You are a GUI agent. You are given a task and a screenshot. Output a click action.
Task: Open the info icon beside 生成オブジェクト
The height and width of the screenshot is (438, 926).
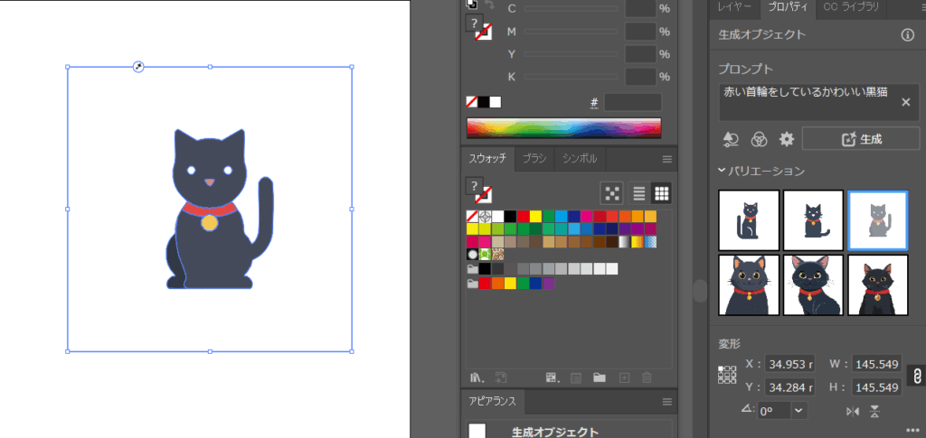pyautogui.click(x=907, y=35)
